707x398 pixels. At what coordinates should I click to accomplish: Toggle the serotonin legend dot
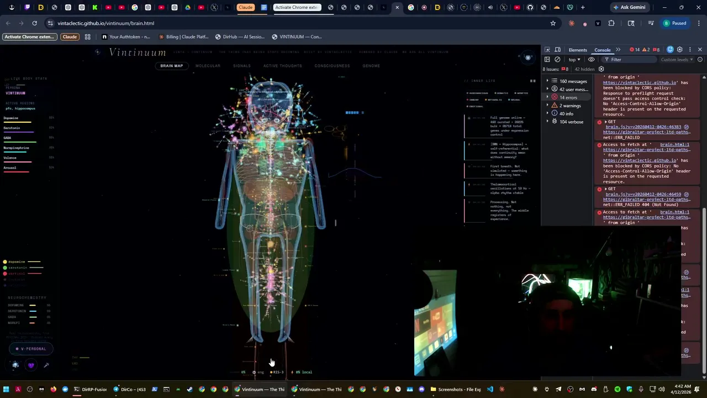[5, 268]
